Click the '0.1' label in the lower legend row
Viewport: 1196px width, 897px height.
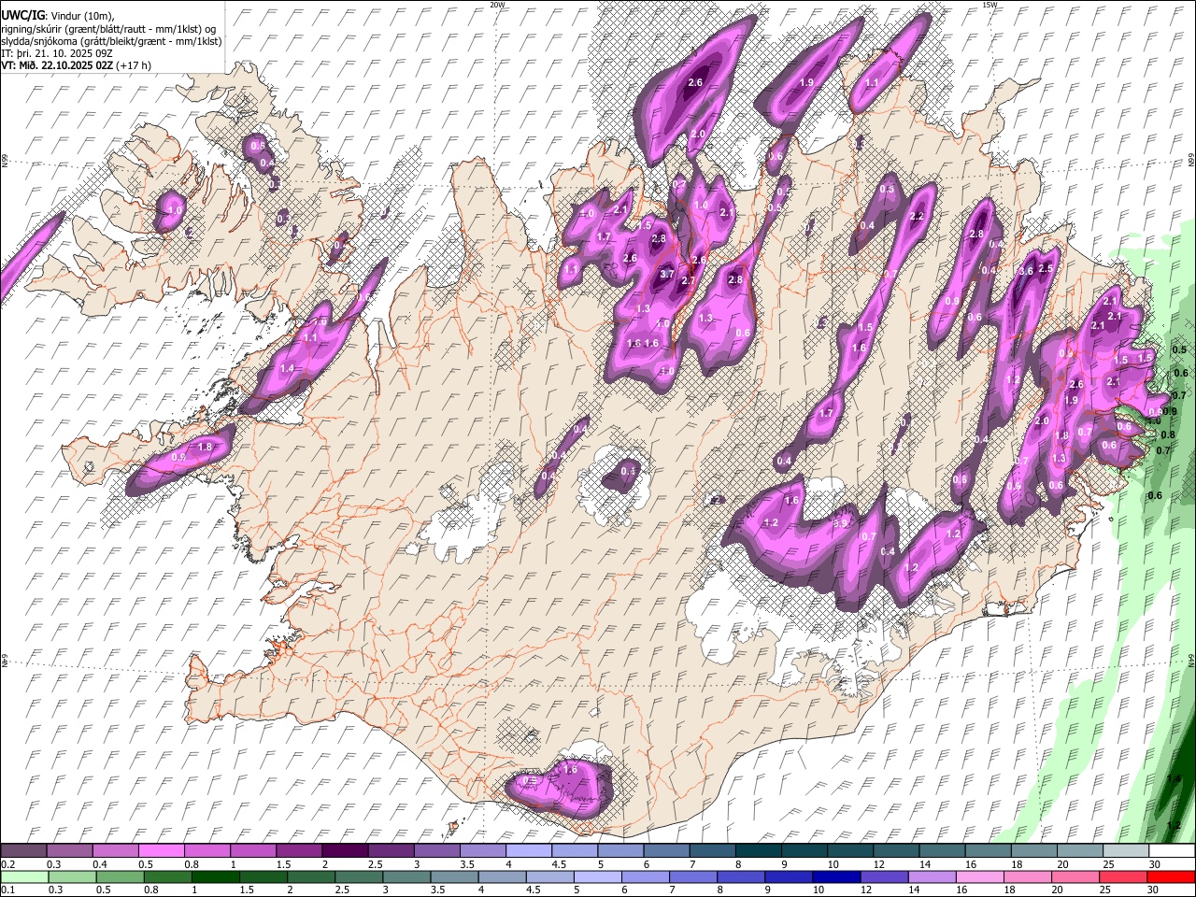[7, 890]
